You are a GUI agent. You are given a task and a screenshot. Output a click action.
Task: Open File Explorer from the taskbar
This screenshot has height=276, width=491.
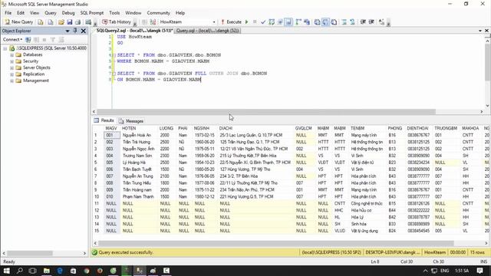click(46, 271)
